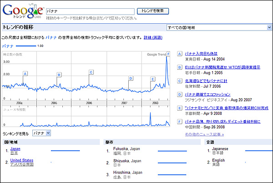Image resolution: width=273 pixels, height=183 pixels.
Task: Click その他のニュース記事 more news link
Action: [204, 135]
